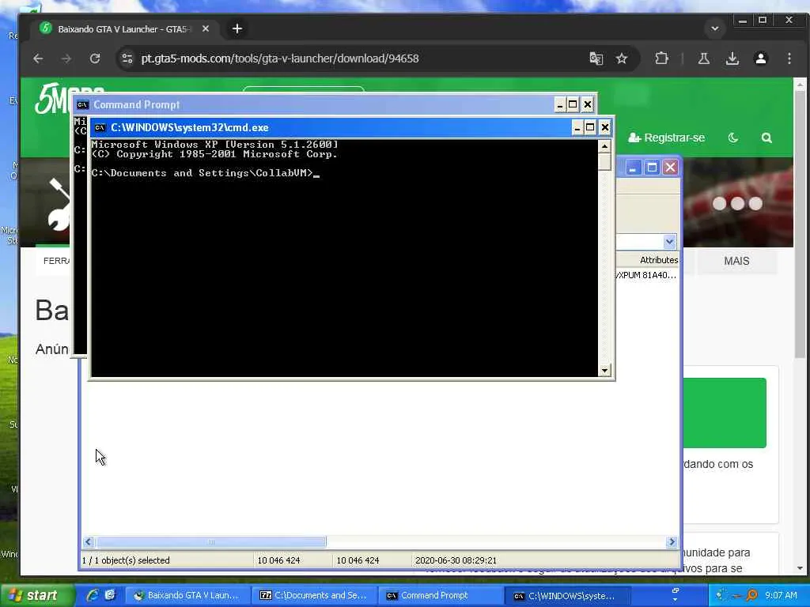Screen dimensions: 810x607
Task: Click the 5Mods site search magnifier icon
Action: [x=766, y=138]
